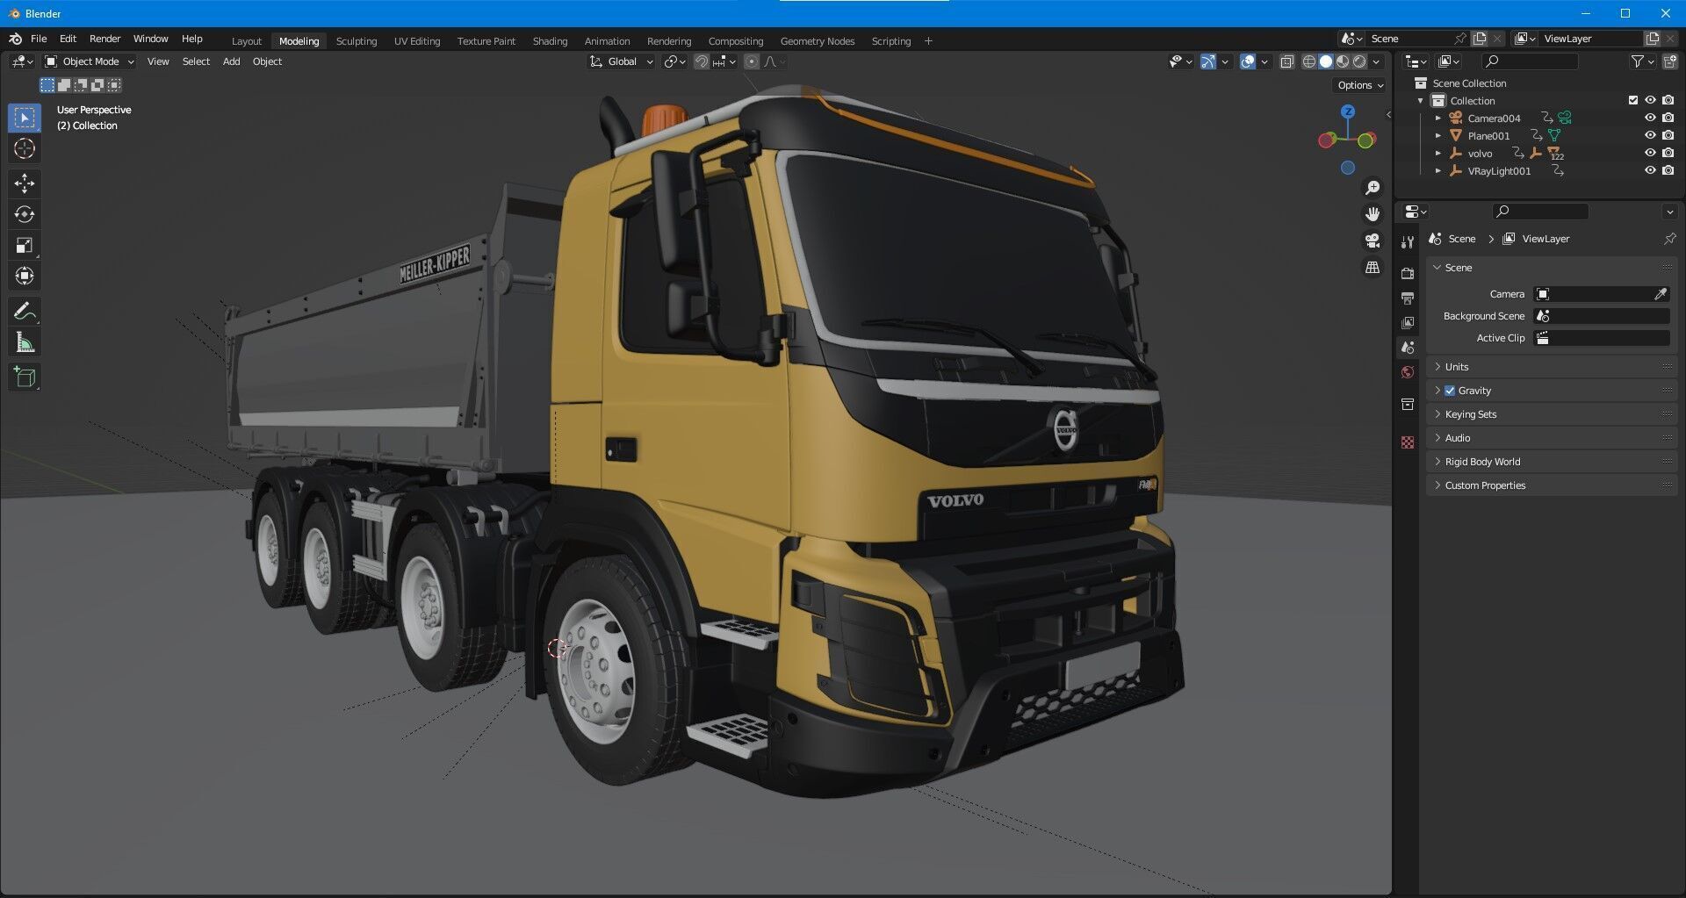Viewport: 1686px width, 898px height.
Task: Hide Camera004 in viewport via eye icon
Action: (x=1650, y=118)
